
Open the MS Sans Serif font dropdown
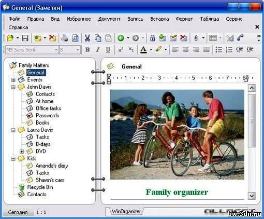tap(56, 50)
